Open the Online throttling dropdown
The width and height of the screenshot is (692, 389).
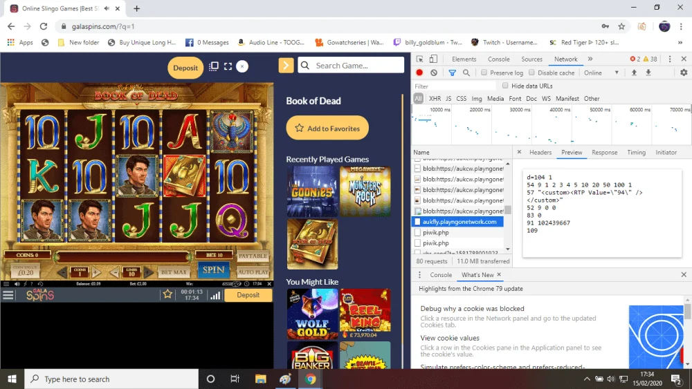(x=601, y=73)
